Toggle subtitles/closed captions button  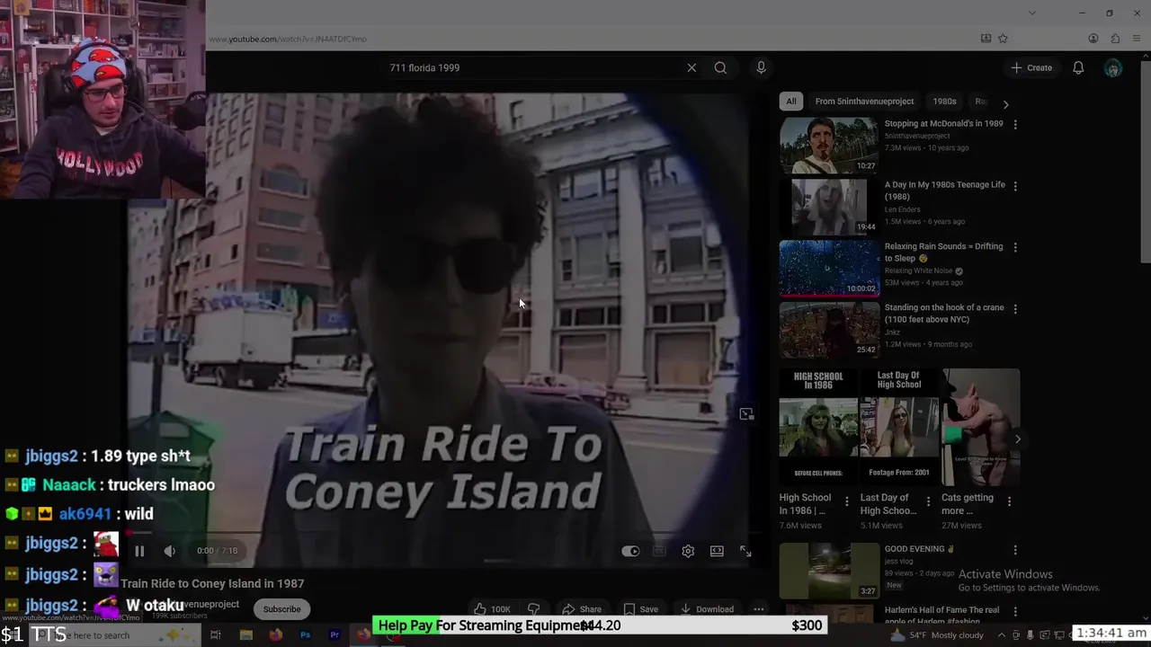coord(659,551)
